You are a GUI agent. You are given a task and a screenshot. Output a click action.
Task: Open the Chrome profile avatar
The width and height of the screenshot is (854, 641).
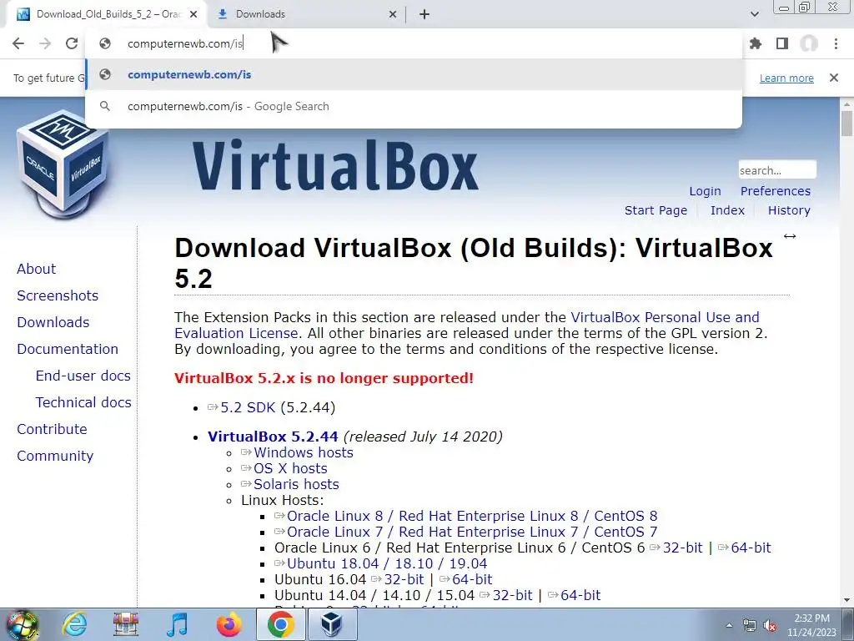[809, 43]
